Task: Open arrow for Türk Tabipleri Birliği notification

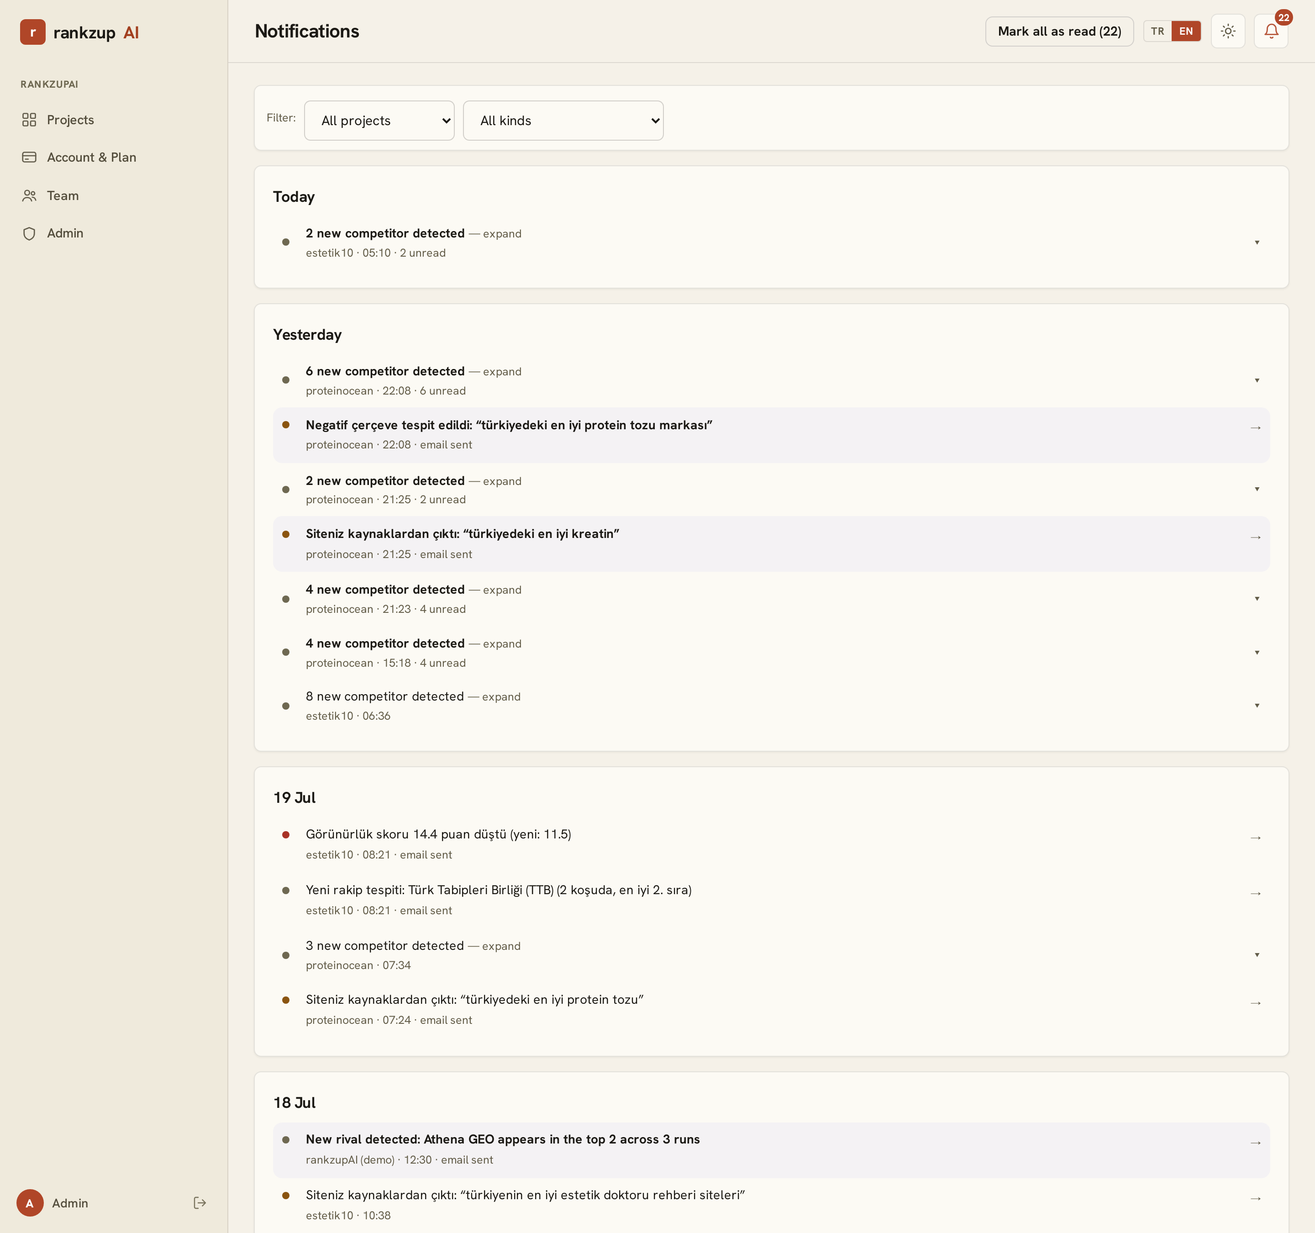Action: click(1256, 894)
